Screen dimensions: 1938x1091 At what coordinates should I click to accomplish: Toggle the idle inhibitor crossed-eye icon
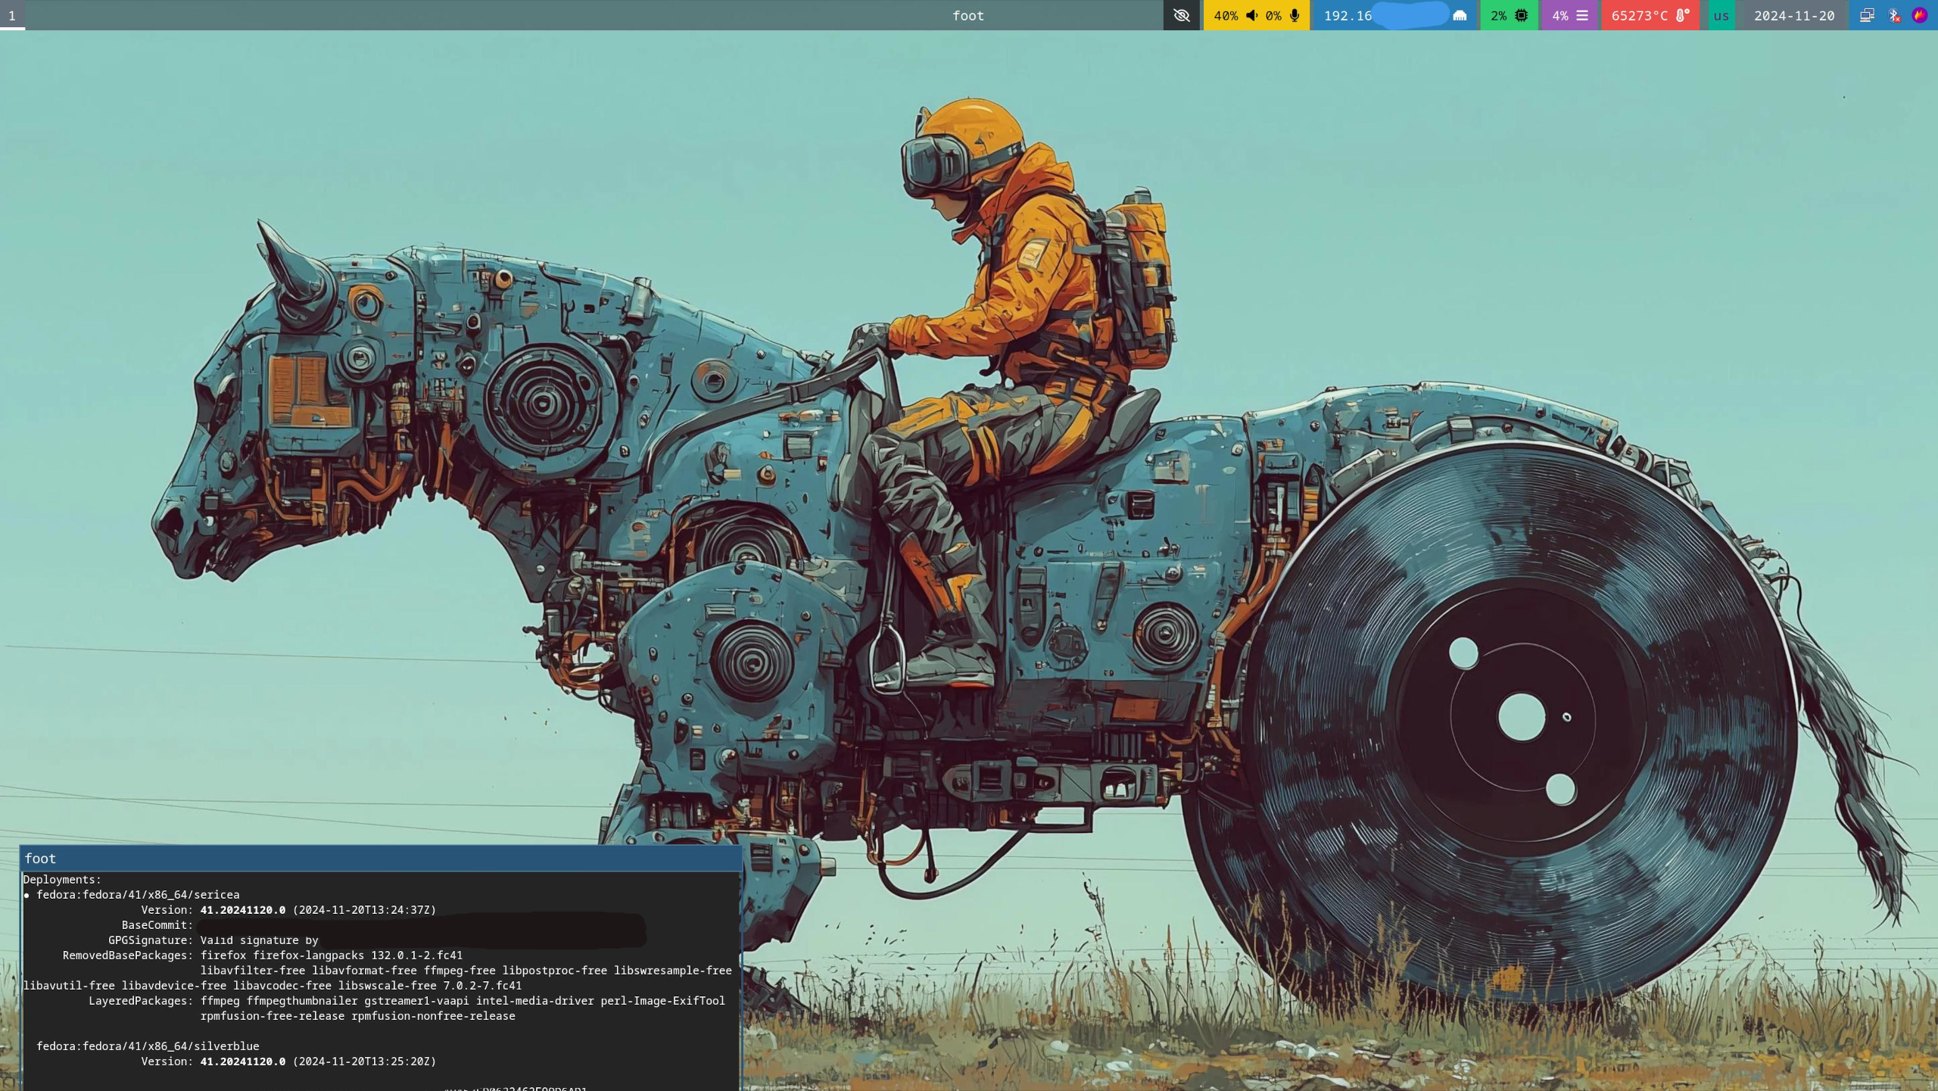(1181, 15)
